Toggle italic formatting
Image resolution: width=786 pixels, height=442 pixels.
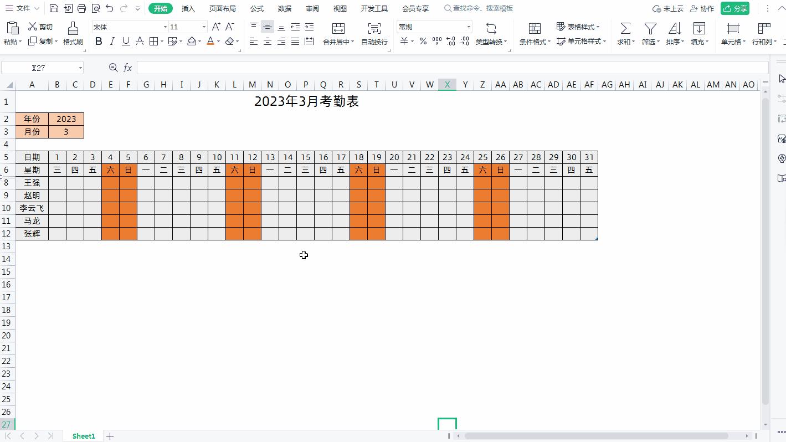coord(112,41)
